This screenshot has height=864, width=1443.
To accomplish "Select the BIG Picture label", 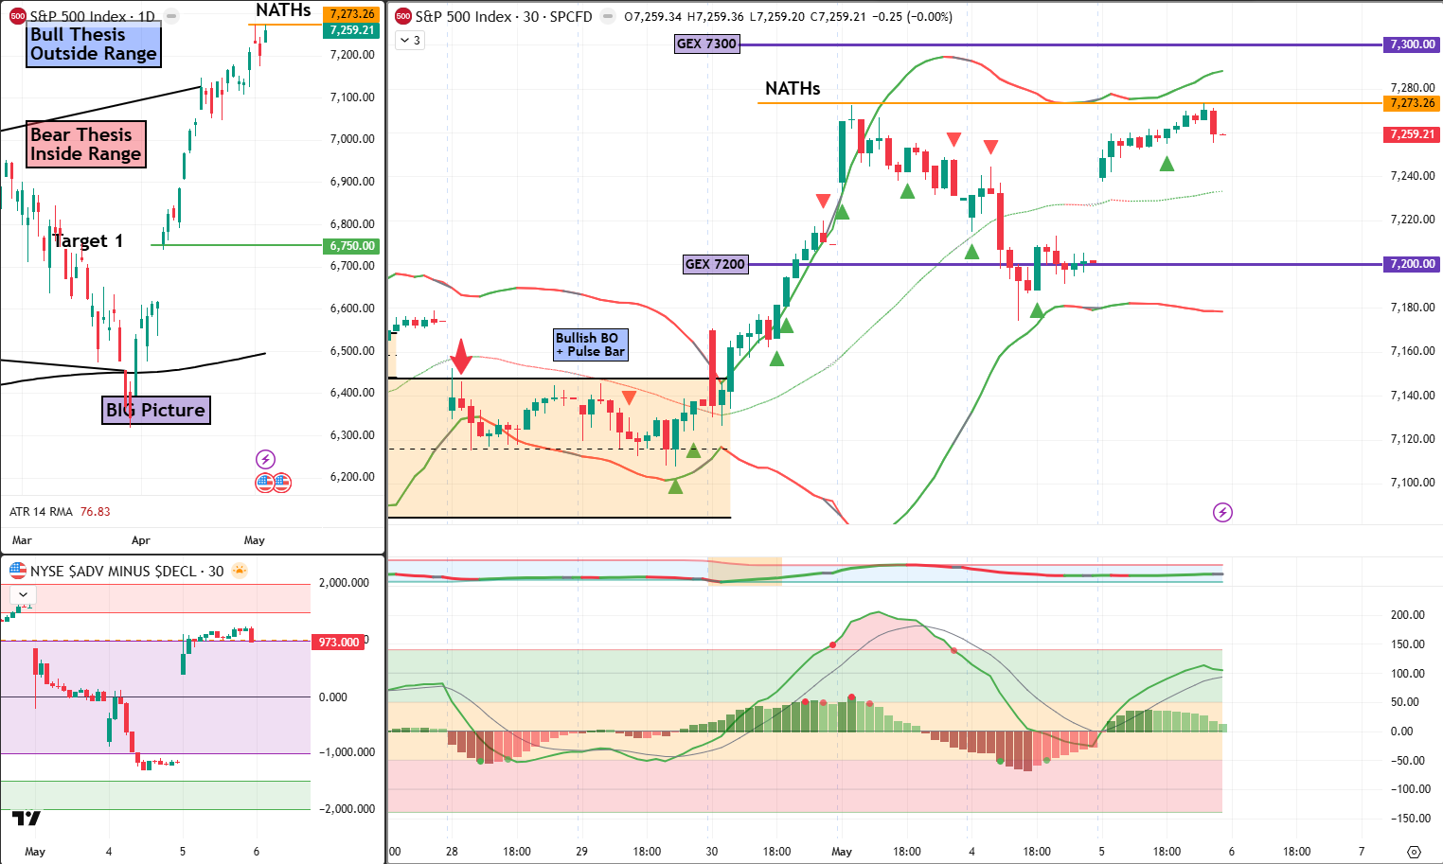I will coord(156,410).
